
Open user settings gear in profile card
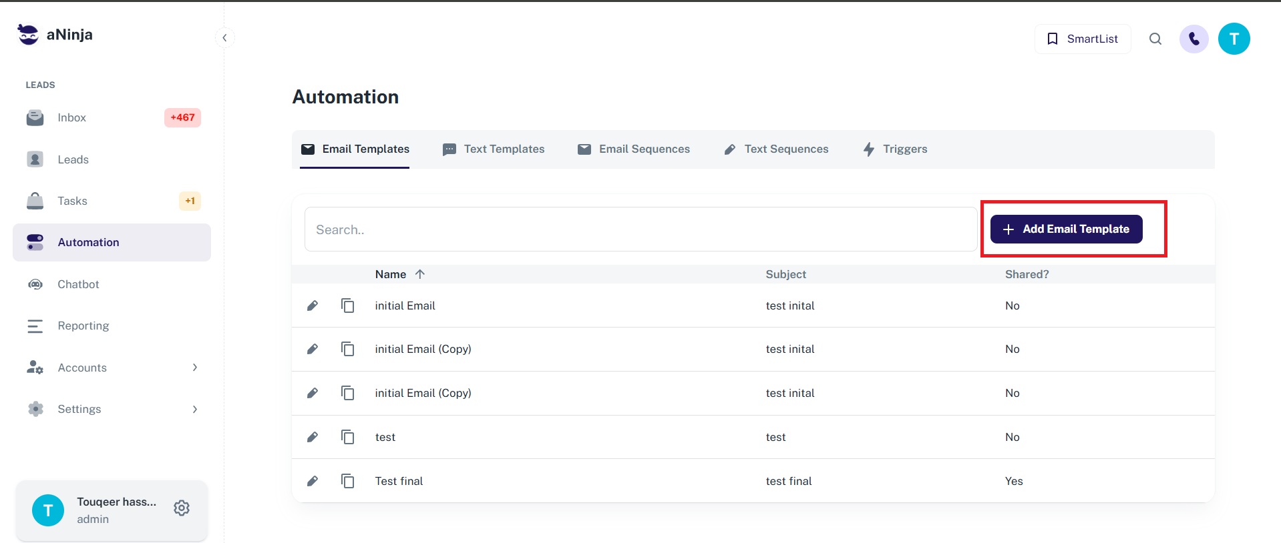coord(181,508)
